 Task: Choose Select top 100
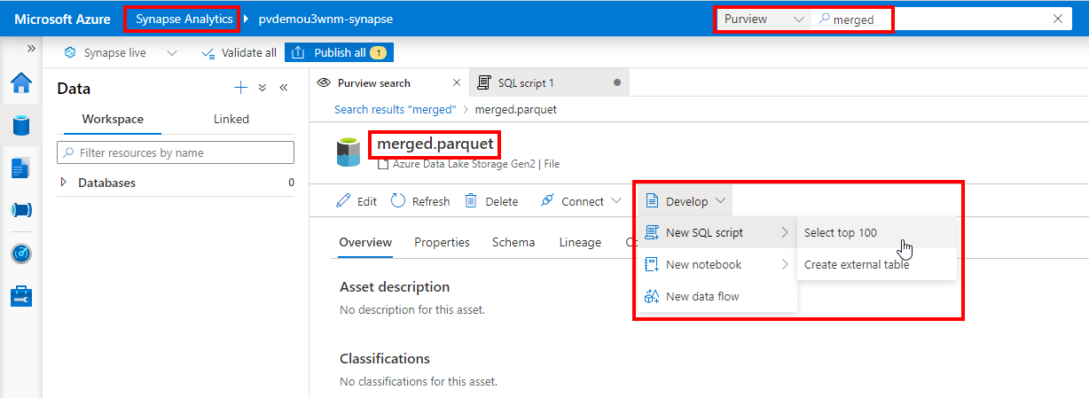point(876,232)
